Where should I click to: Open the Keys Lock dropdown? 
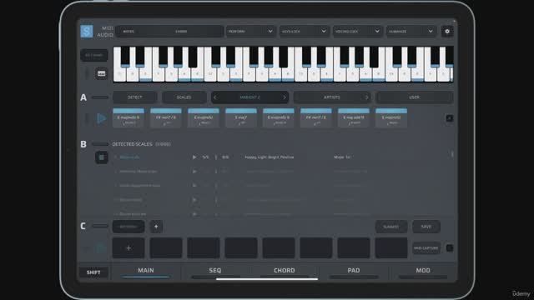(304, 32)
